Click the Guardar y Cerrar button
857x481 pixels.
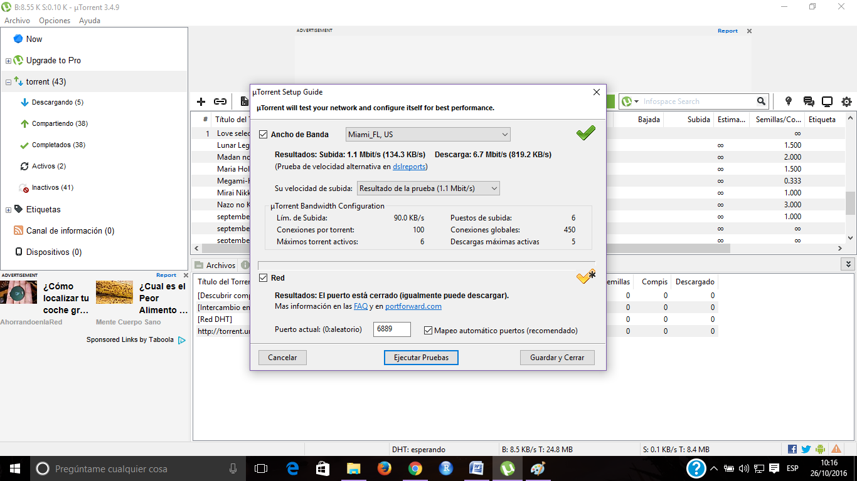pos(557,358)
